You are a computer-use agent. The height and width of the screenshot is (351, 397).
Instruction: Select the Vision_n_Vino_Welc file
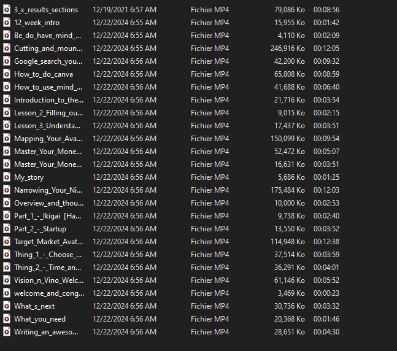(x=48, y=280)
